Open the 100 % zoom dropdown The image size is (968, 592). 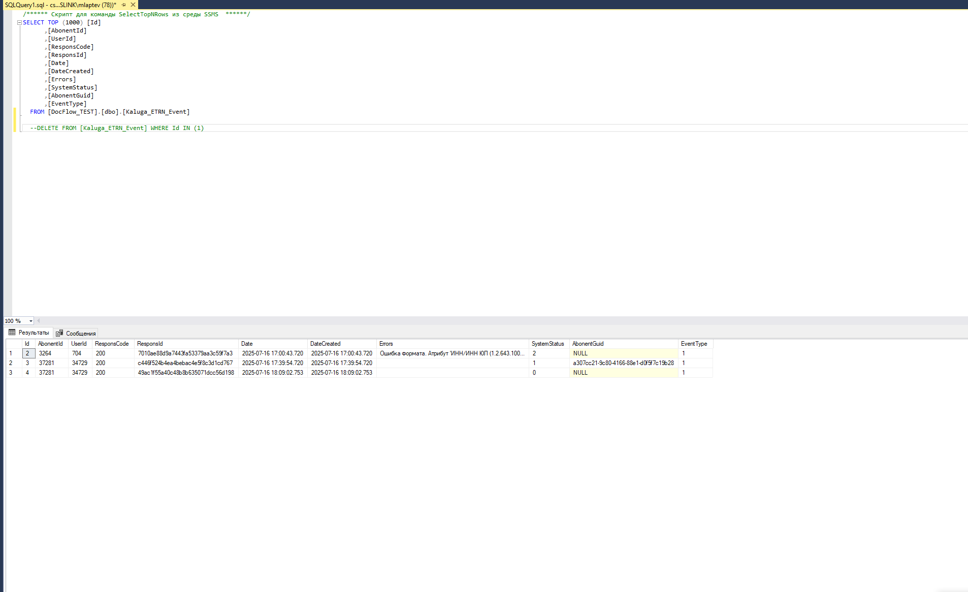click(31, 321)
